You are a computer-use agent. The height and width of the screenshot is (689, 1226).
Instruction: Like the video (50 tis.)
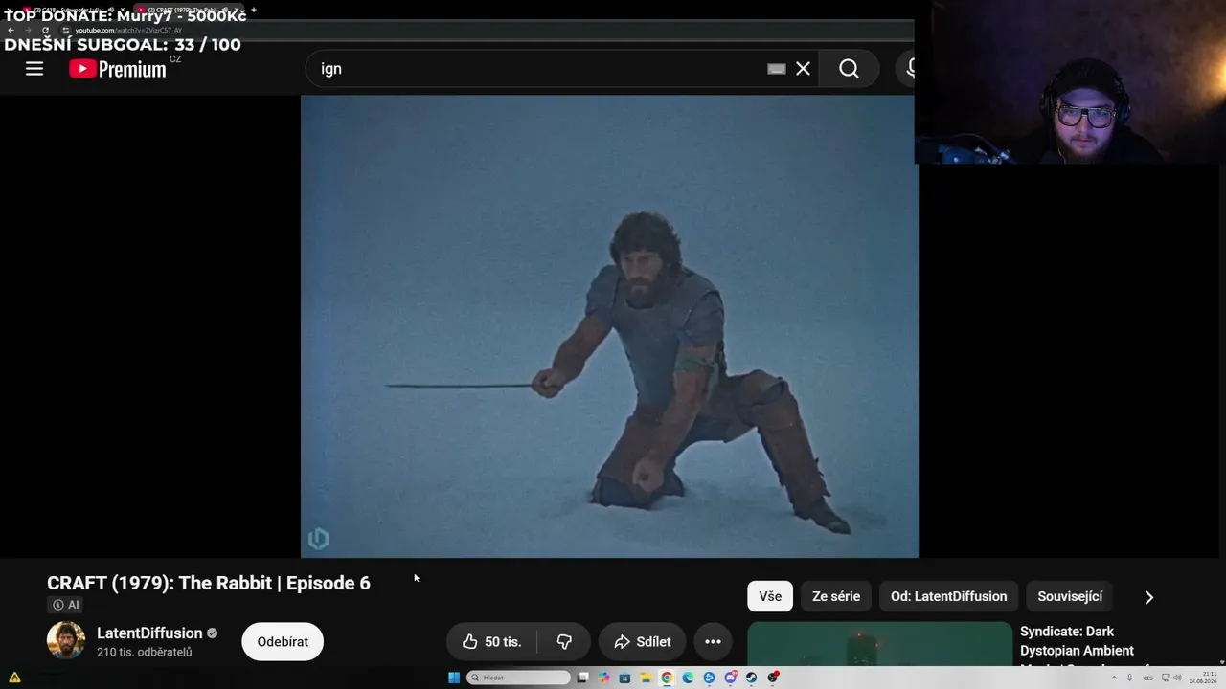pos(491,641)
